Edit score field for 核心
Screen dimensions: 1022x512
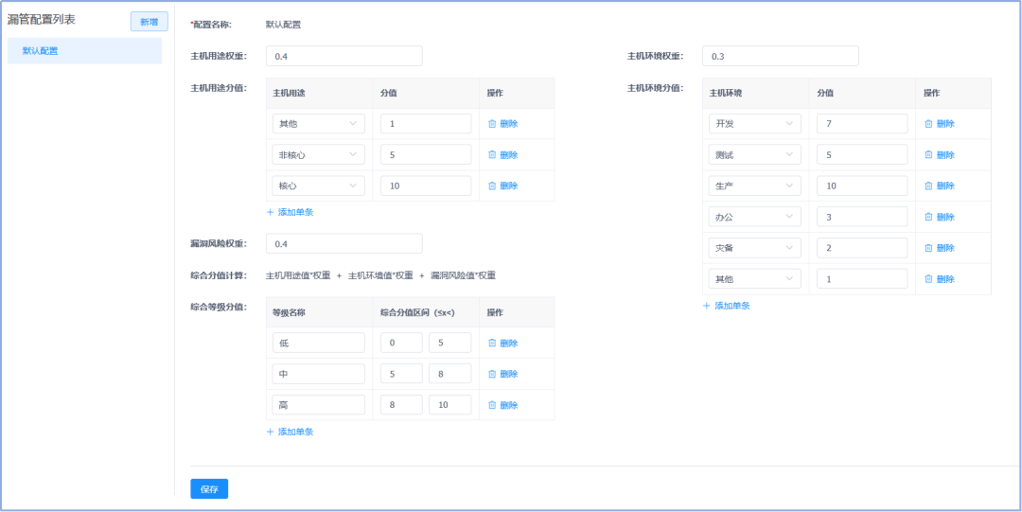click(x=426, y=185)
